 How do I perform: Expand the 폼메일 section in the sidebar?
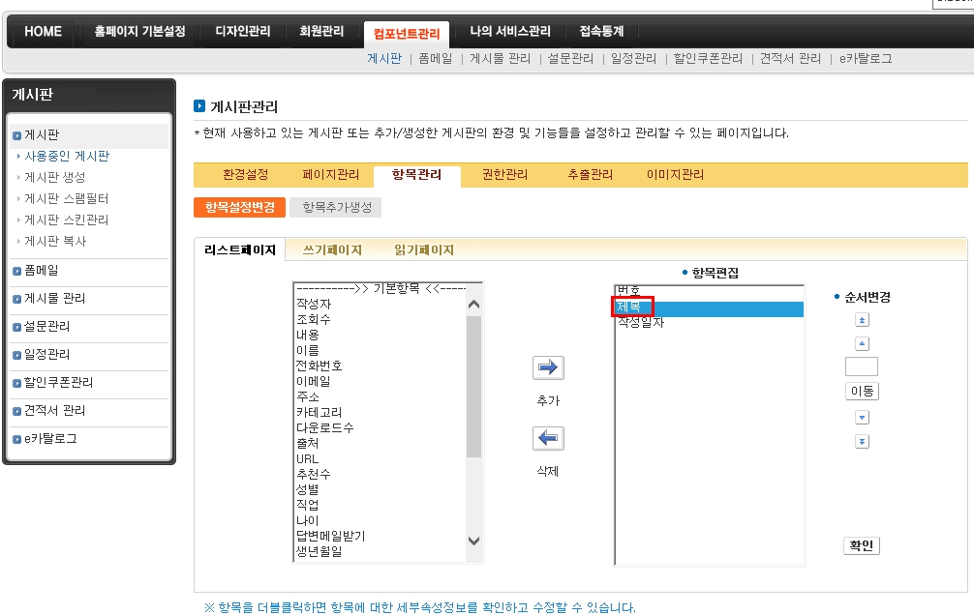41,271
